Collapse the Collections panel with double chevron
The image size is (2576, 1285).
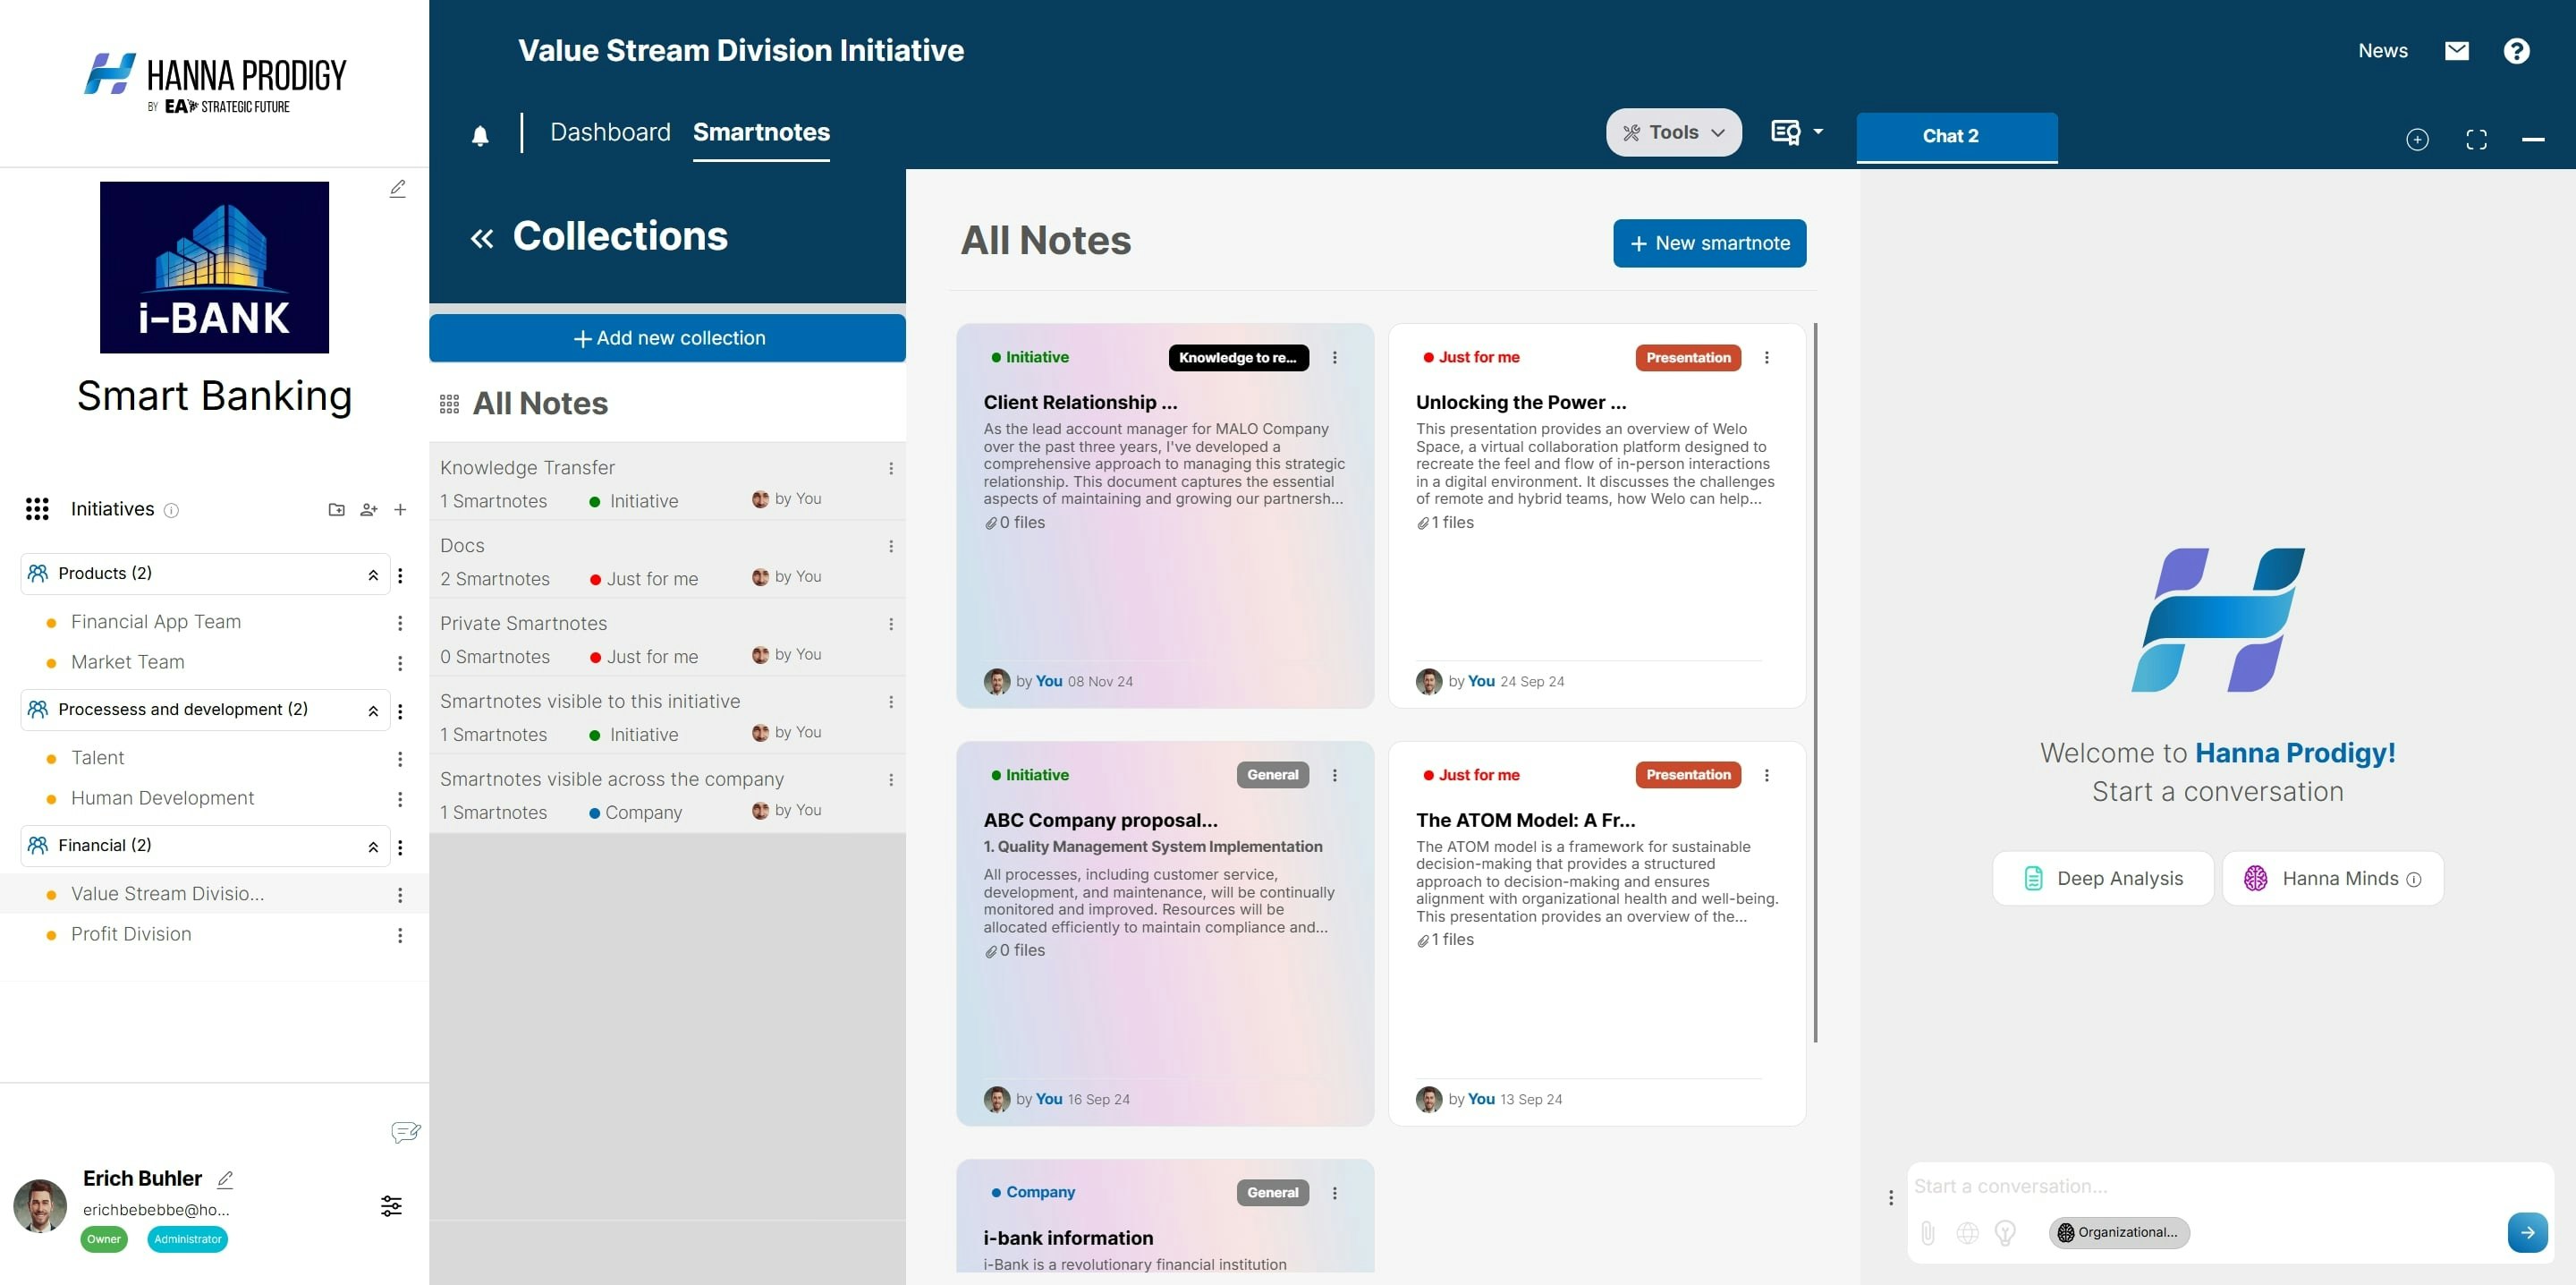pyautogui.click(x=482, y=238)
